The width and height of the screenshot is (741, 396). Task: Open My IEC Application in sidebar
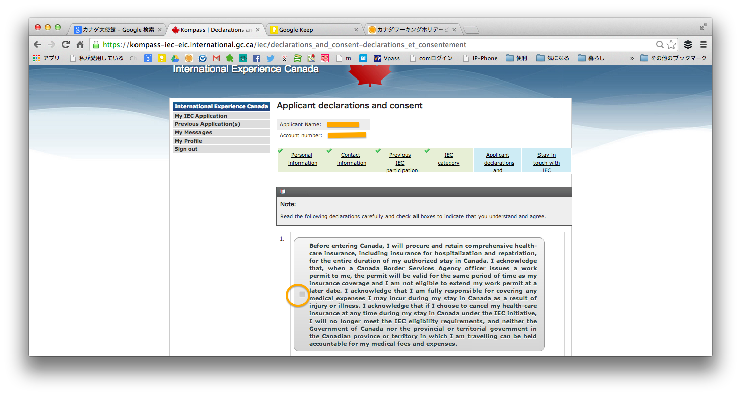(x=201, y=116)
